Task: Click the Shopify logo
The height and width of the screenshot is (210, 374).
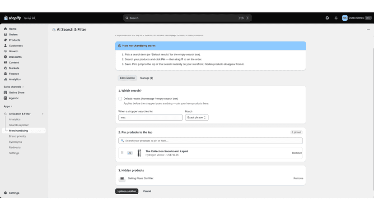Action: coord(12,18)
